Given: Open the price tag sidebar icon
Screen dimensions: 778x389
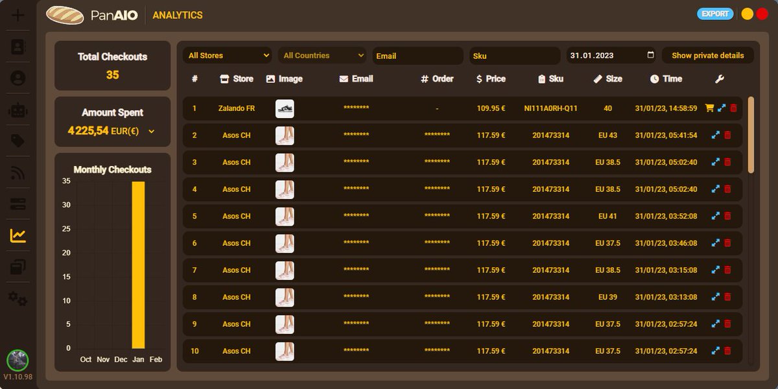Looking at the screenshot, I should pos(18,141).
